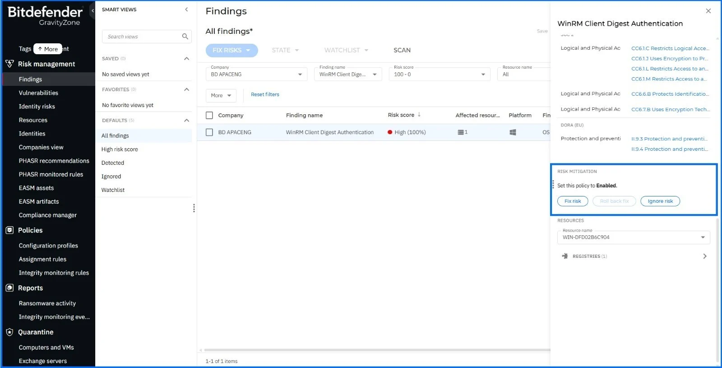The height and width of the screenshot is (368, 722).
Task: Select the High risk score view
Action: tap(120, 149)
